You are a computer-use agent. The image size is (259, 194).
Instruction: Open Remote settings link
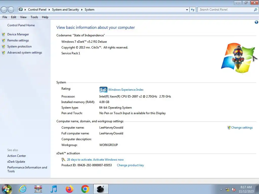[18, 40]
